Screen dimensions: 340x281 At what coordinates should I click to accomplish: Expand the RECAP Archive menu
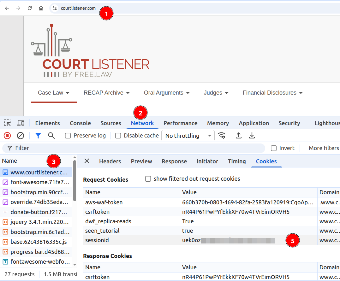click(x=106, y=93)
